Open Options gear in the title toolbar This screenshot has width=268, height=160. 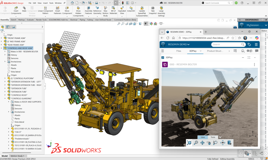pyautogui.click(x=132, y=3)
